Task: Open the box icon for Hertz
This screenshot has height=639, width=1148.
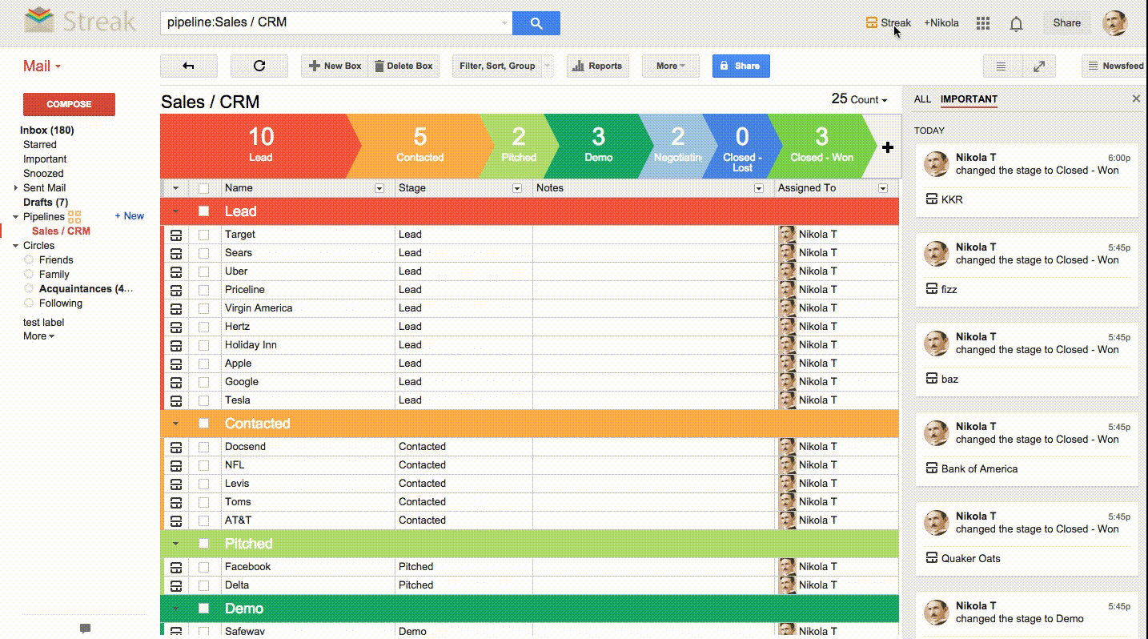Action: coord(176,327)
